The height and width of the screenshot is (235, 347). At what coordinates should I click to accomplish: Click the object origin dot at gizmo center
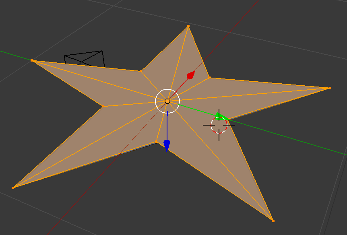pyautogui.click(x=167, y=101)
